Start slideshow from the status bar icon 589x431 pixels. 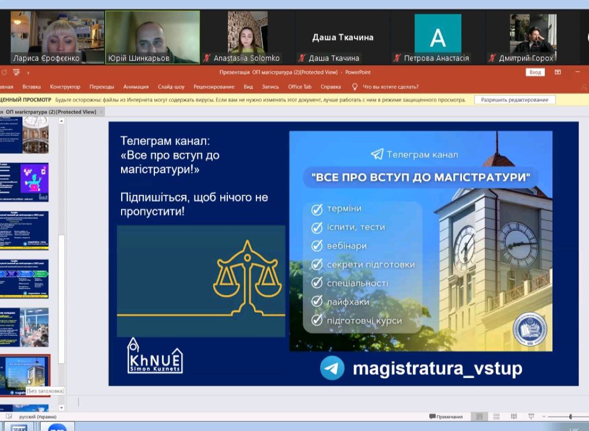(x=531, y=417)
